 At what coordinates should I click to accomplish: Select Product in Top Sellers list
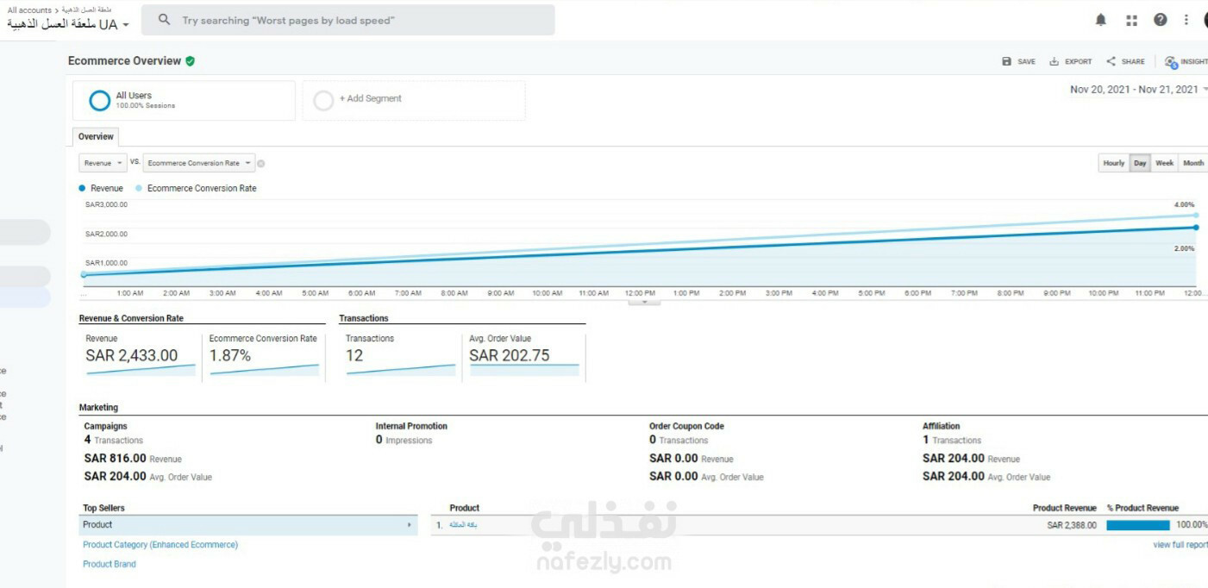(x=248, y=525)
